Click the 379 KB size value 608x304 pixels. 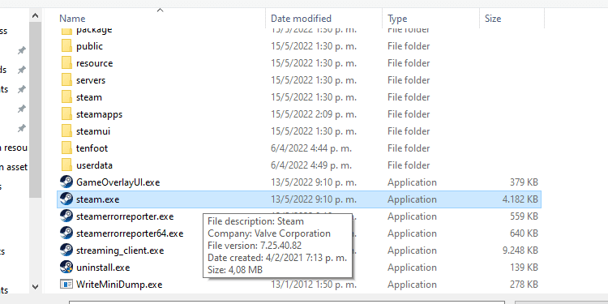coord(524,182)
